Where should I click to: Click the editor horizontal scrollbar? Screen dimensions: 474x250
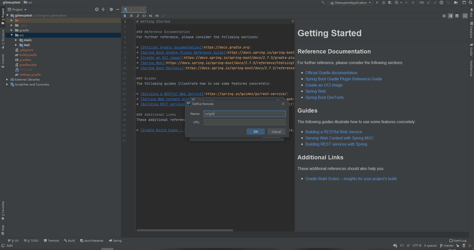pos(185,230)
